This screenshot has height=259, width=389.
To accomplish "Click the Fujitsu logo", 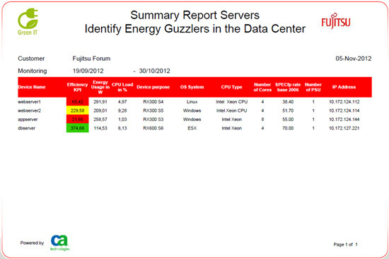I will pos(336,21).
